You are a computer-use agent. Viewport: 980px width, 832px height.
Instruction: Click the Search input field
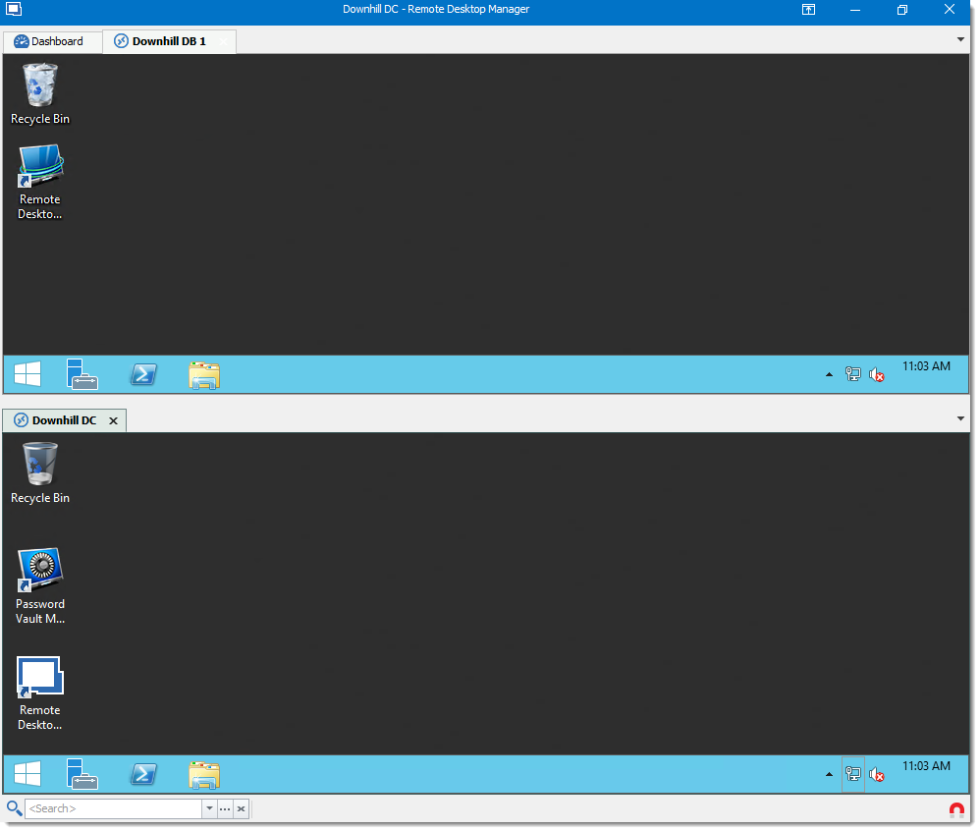point(113,808)
